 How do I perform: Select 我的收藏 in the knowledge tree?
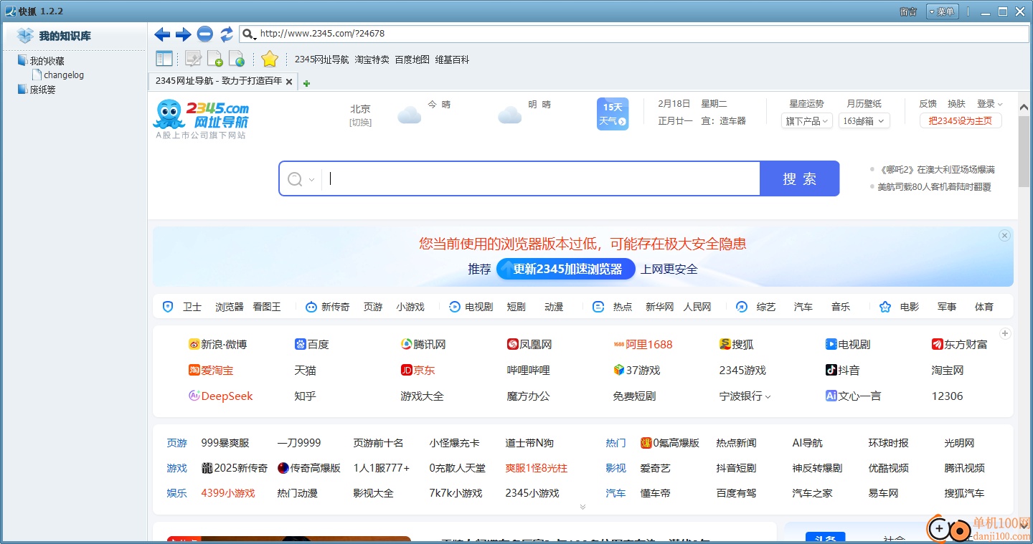pos(47,61)
